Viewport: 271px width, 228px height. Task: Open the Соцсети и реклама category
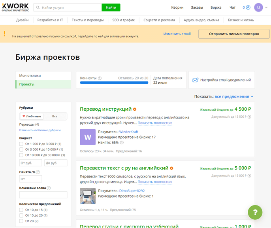pos(159,20)
